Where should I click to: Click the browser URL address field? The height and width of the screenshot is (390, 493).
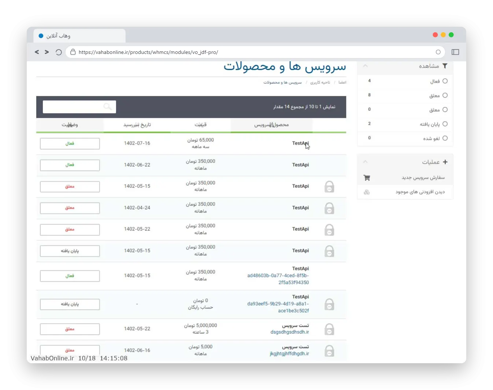pyautogui.click(x=255, y=52)
